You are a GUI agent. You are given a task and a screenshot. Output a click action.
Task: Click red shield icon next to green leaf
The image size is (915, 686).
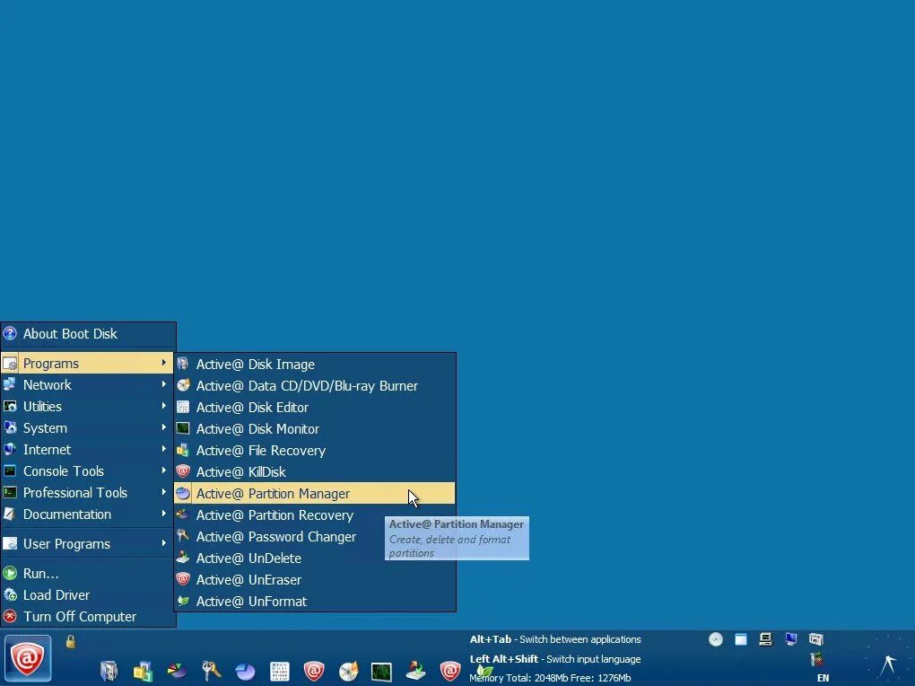click(x=450, y=671)
